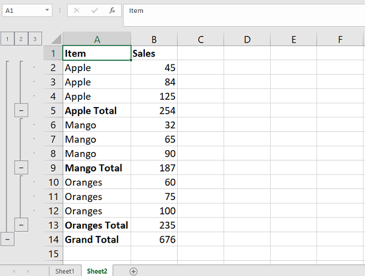Click in the formula bar input
Image resolution: width=365 pixels, height=276 pixels.
(x=243, y=11)
